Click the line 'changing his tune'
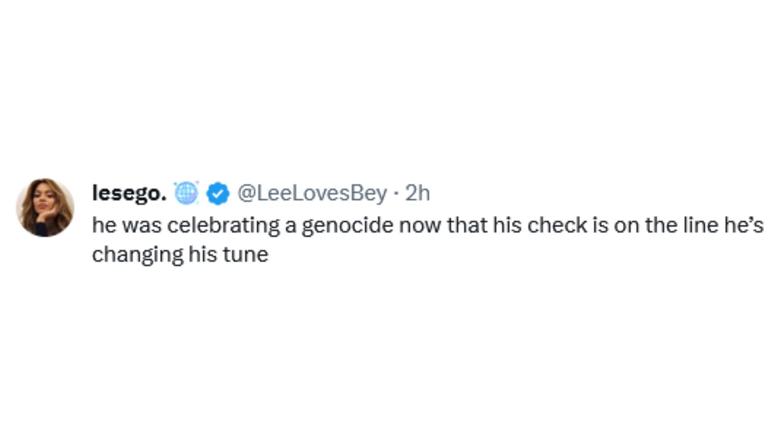This screenshot has height=435, width=773. click(180, 255)
